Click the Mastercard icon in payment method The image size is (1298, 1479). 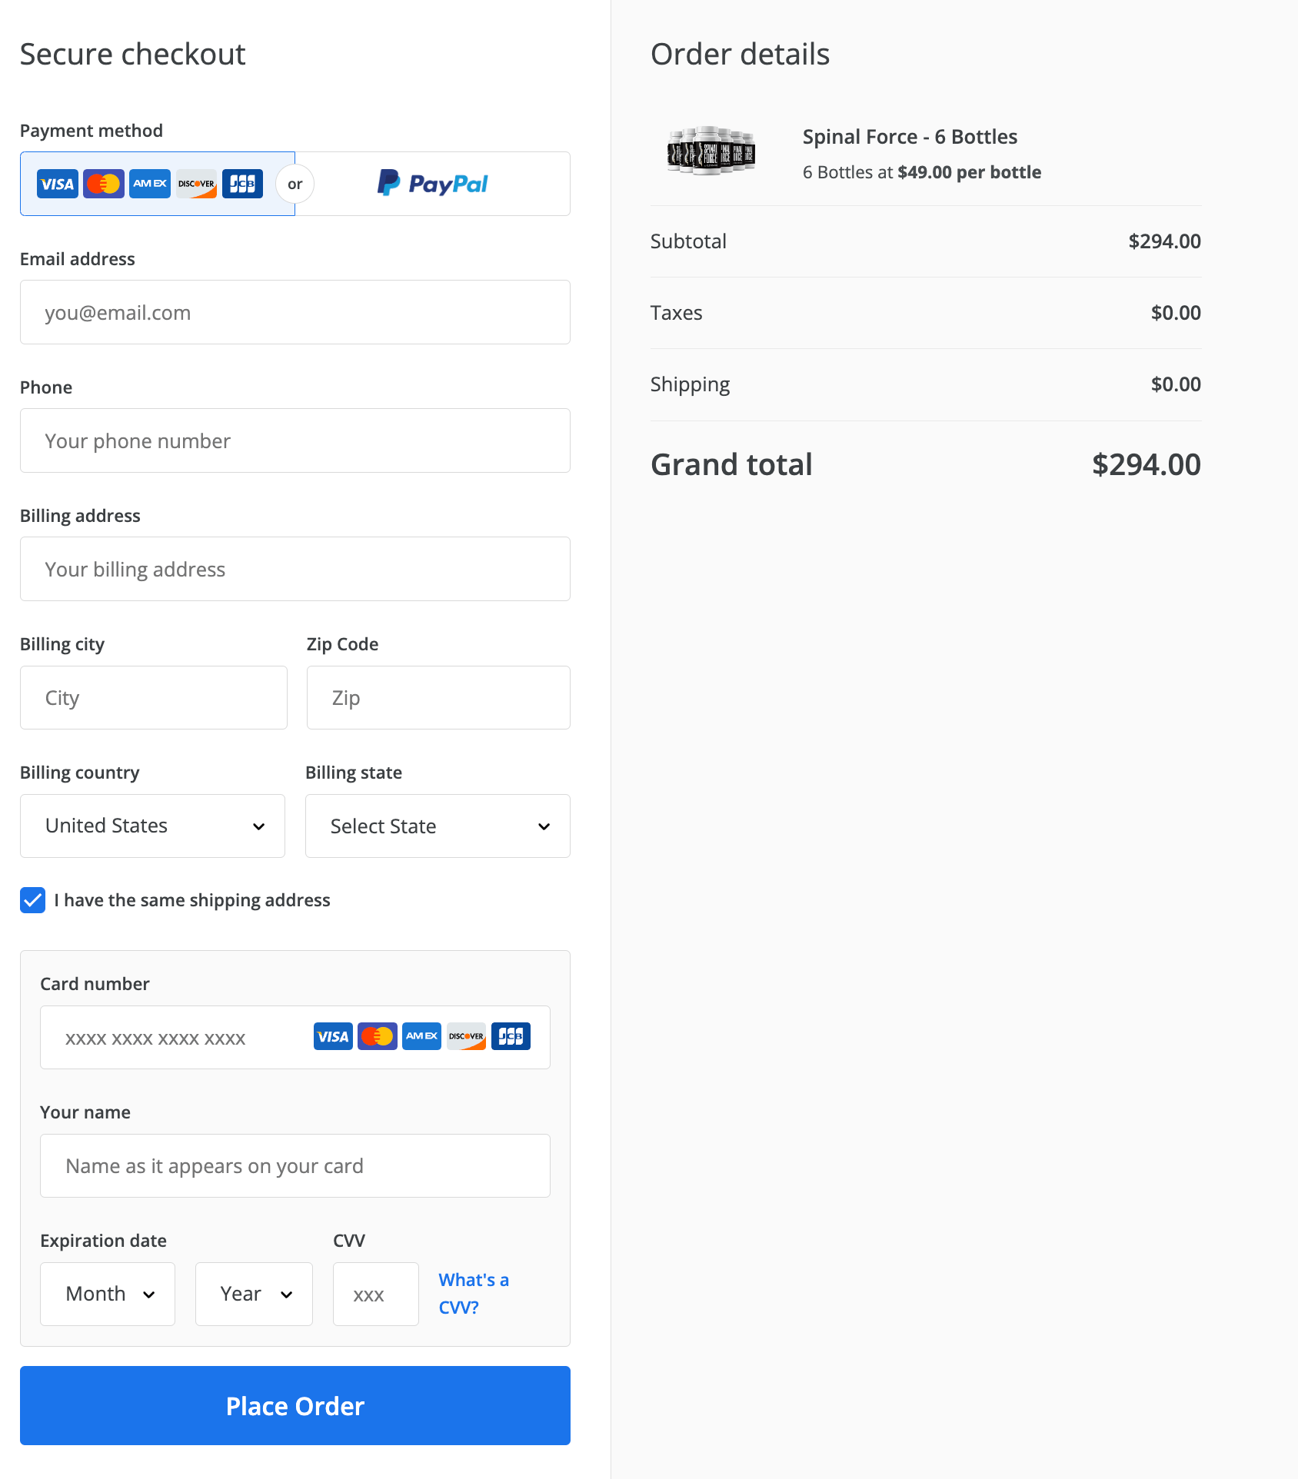pyautogui.click(x=104, y=184)
